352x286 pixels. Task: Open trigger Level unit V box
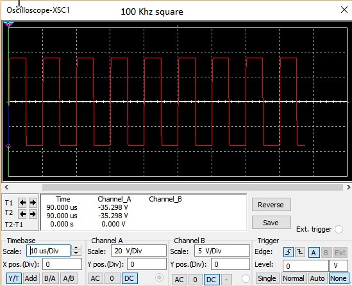339,266
